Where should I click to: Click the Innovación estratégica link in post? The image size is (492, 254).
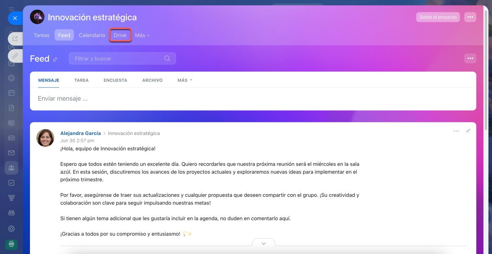point(134,133)
